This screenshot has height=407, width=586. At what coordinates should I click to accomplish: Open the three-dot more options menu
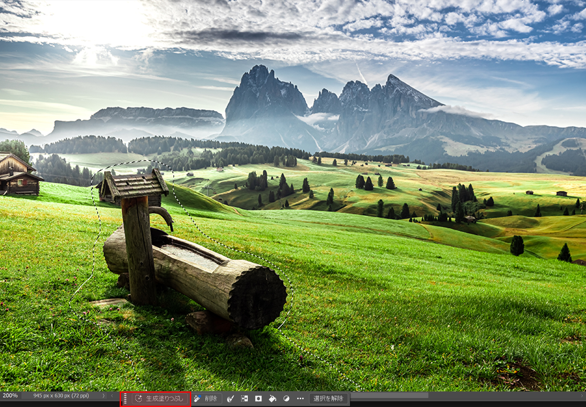point(300,399)
